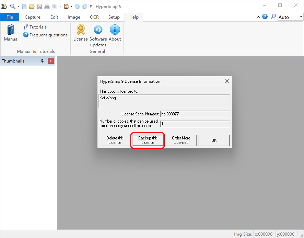The height and width of the screenshot is (238, 304).
Task: Open the Capture ribbon tab
Action: [x=33, y=17]
